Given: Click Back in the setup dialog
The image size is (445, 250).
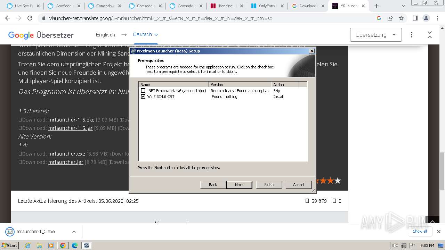Looking at the screenshot, I should click(213, 185).
